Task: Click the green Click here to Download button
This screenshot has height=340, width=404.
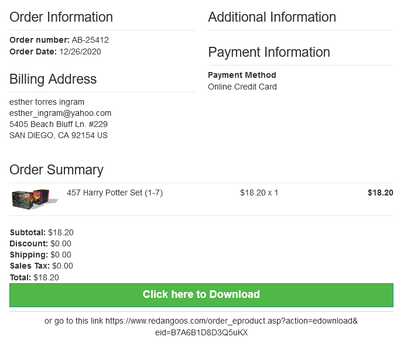Action: [201, 295]
